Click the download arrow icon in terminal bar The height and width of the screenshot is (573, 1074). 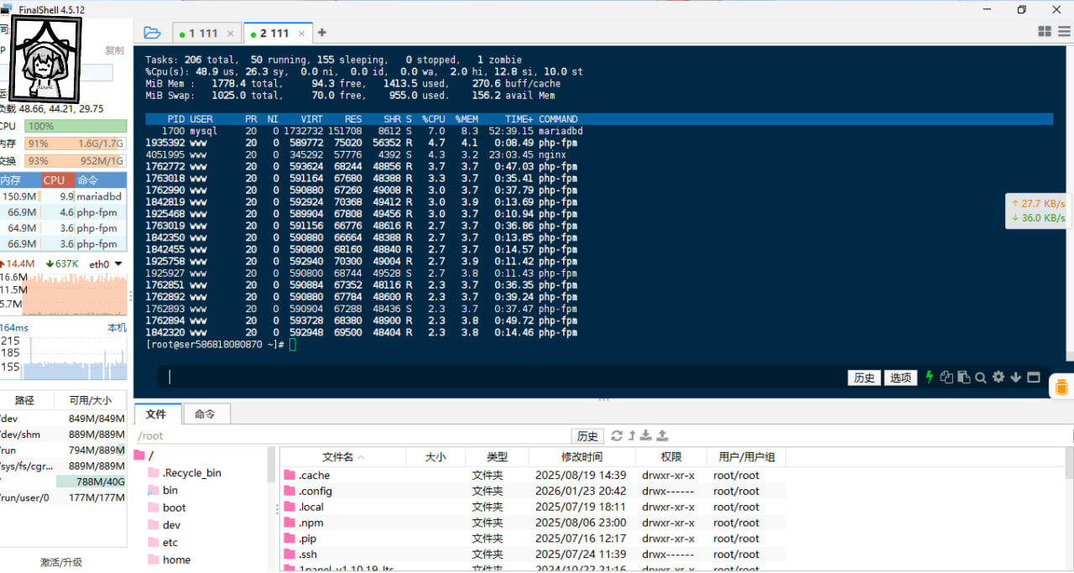(1015, 378)
